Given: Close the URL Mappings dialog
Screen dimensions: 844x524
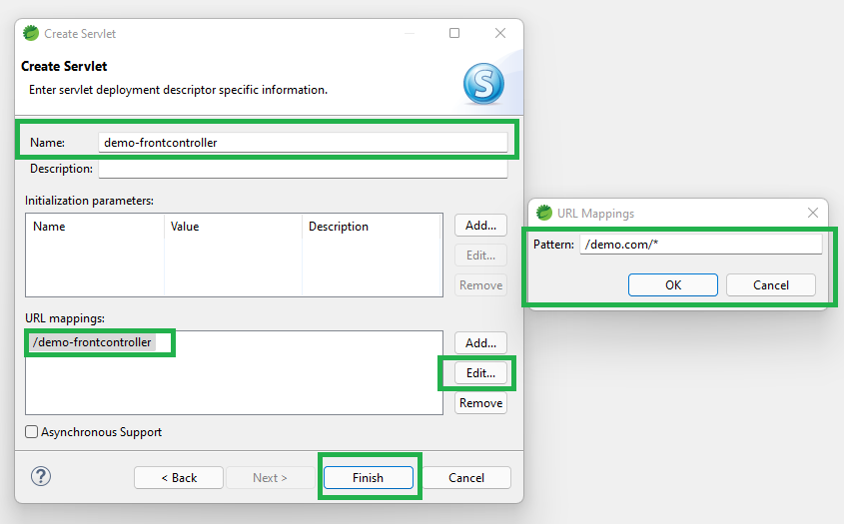Looking at the screenshot, I should tap(813, 213).
